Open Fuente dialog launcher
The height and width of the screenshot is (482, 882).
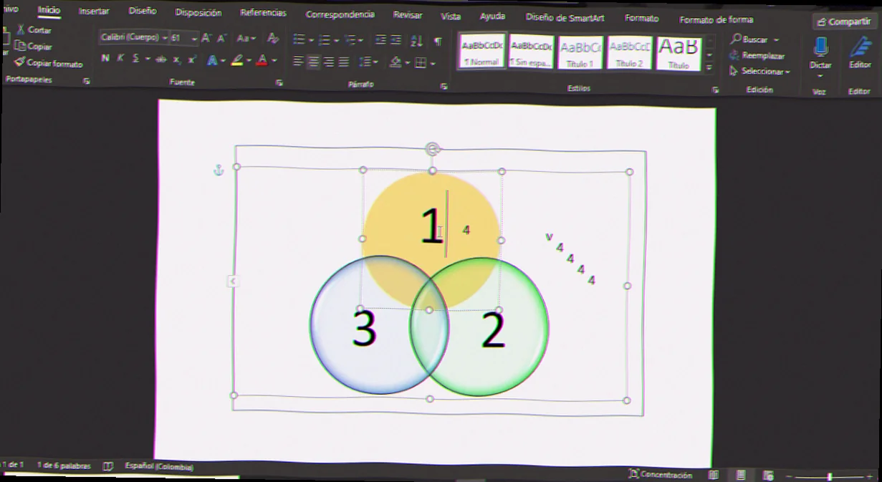click(279, 83)
